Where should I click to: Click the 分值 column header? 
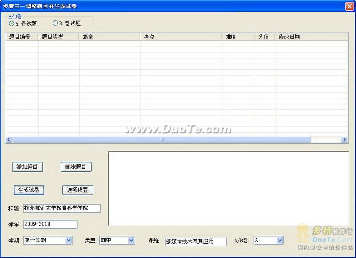265,37
